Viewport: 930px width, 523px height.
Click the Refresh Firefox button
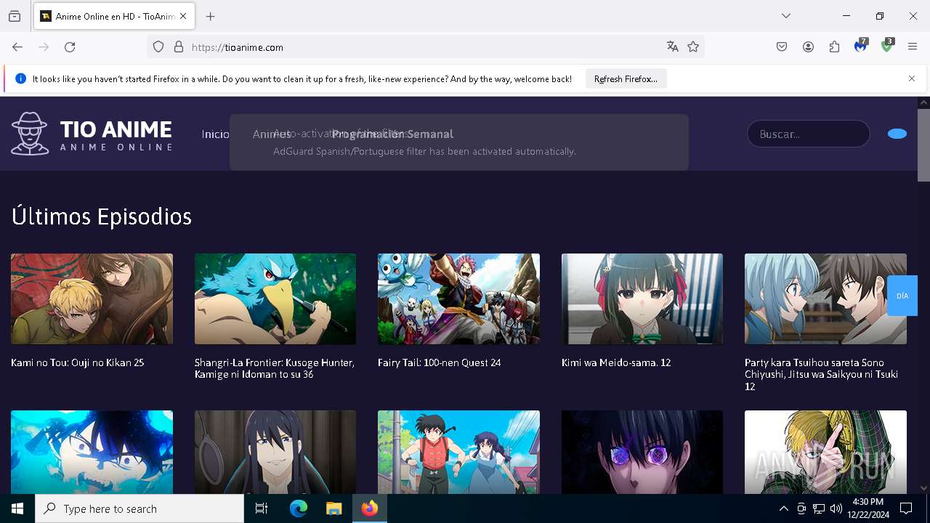626,78
